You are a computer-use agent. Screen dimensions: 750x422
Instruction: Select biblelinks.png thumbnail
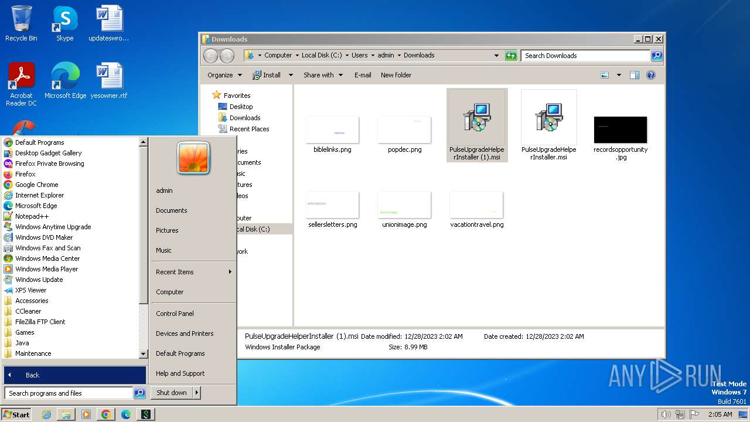click(332, 134)
